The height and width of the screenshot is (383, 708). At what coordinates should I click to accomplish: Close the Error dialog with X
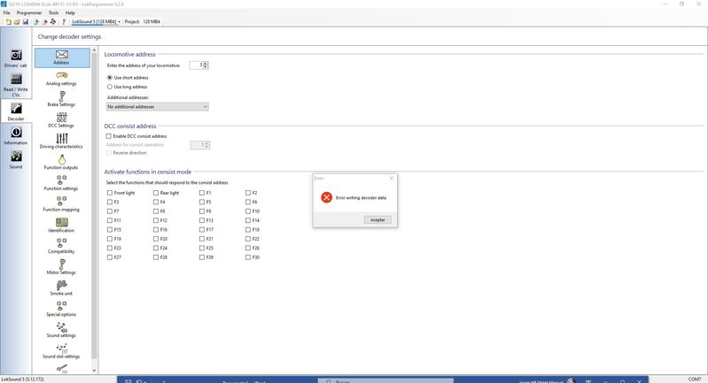coord(392,179)
